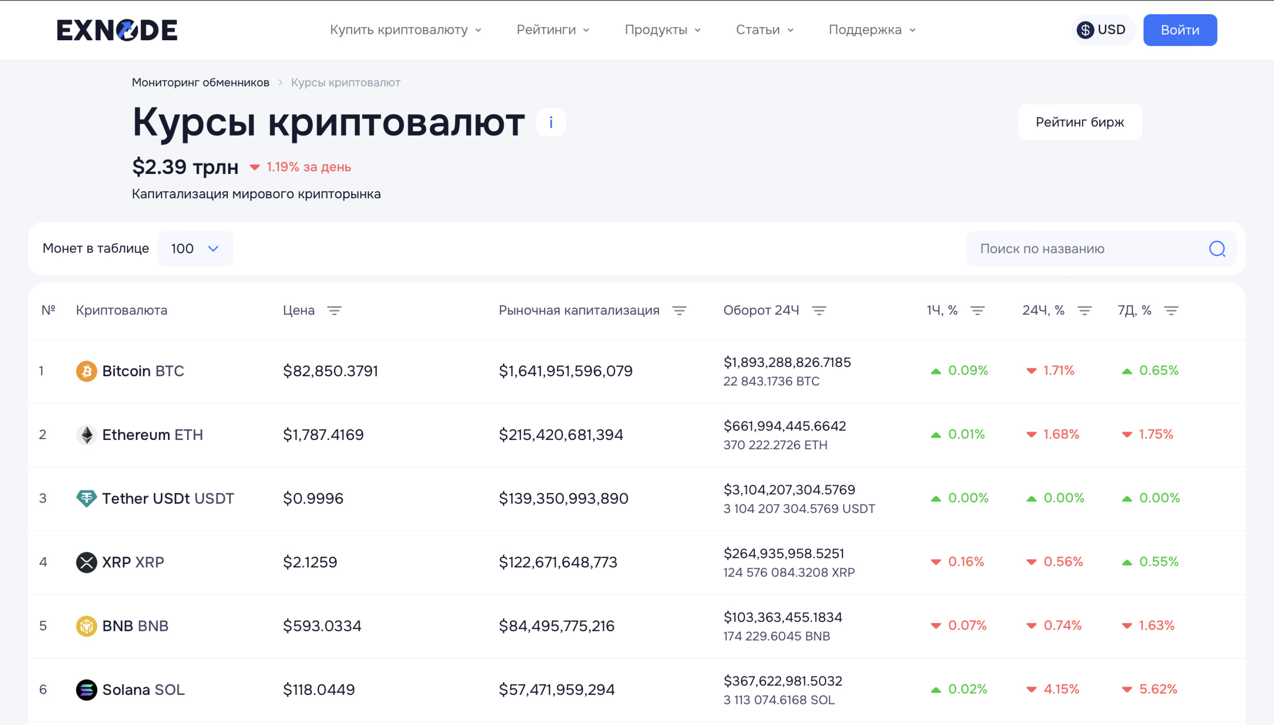Click the info icon next to the title
This screenshot has width=1274, height=725.
[551, 122]
